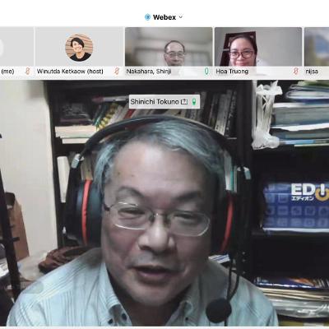The image size is (329, 329).
Task: Click muted mic icon beside Winutda Ketkaow
Action: click(x=117, y=72)
